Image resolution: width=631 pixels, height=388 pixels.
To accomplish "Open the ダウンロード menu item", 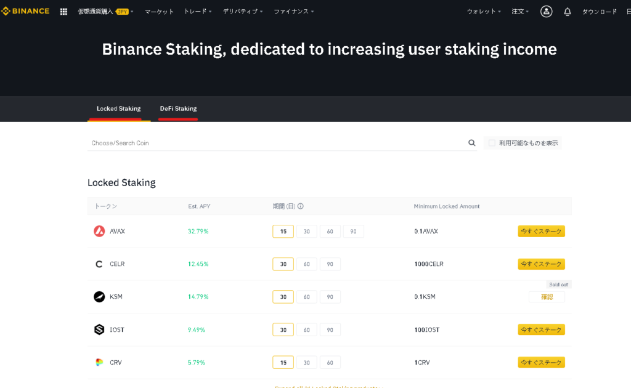I will point(600,12).
